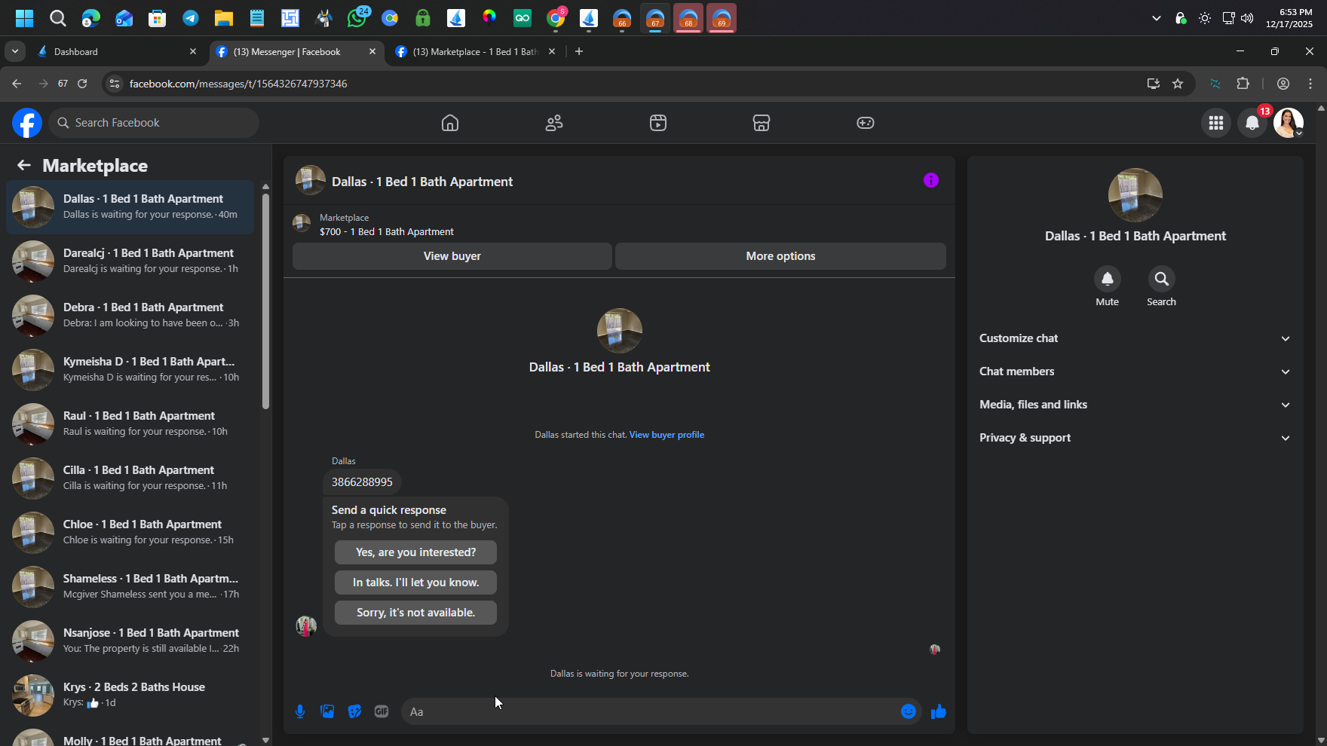The image size is (1327, 746).
Task: Expand Media, files and links section
Action: (x=1135, y=405)
